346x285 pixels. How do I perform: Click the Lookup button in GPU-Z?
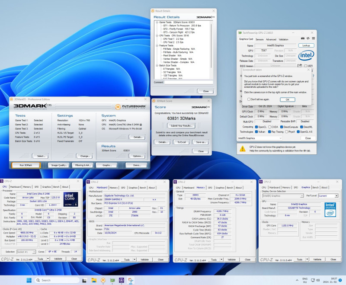pyautogui.click(x=306, y=45)
